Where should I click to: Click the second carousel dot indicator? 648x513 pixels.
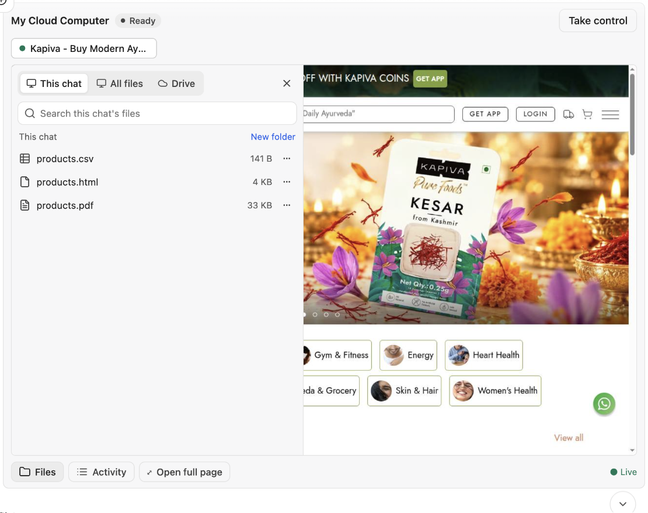pyautogui.click(x=315, y=315)
